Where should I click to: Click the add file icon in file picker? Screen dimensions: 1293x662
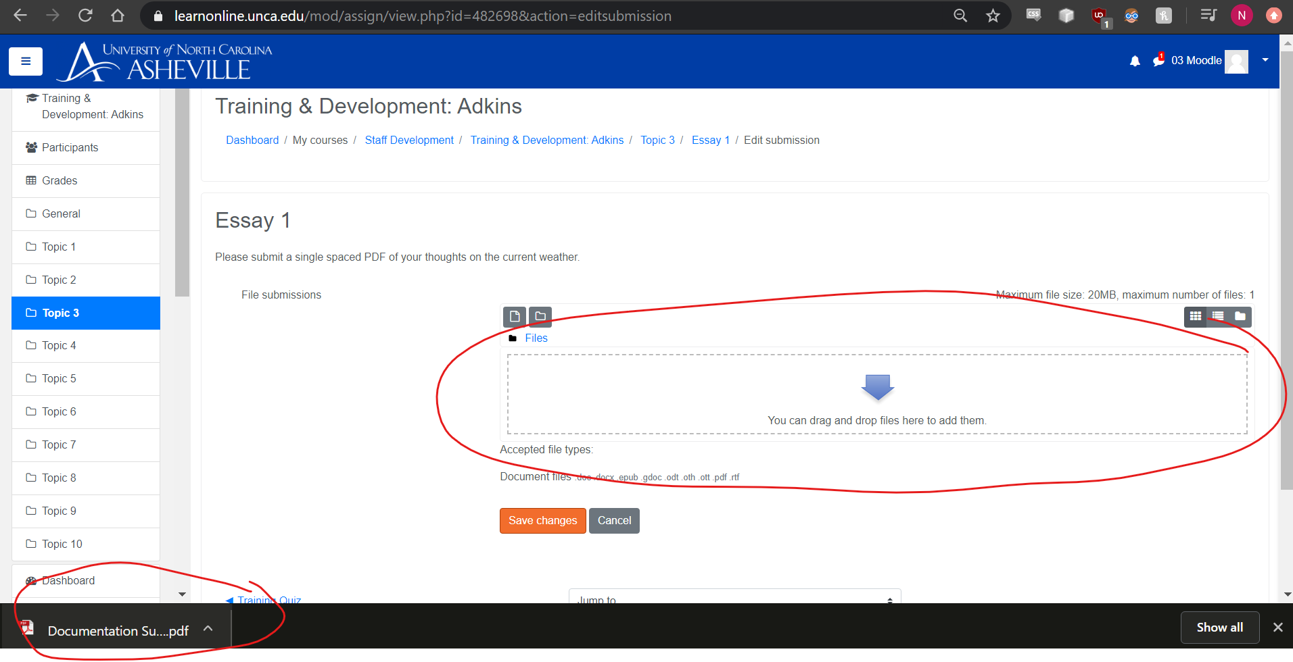pos(515,316)
